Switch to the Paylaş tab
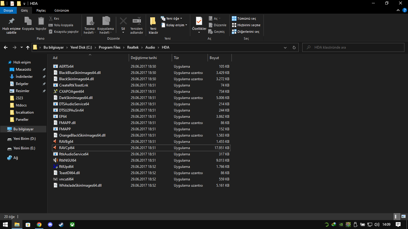The height and width of the screenshot is (229, 408). pos(41,10)
